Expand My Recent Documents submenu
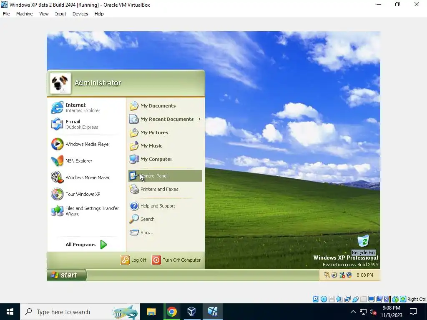 165,119
